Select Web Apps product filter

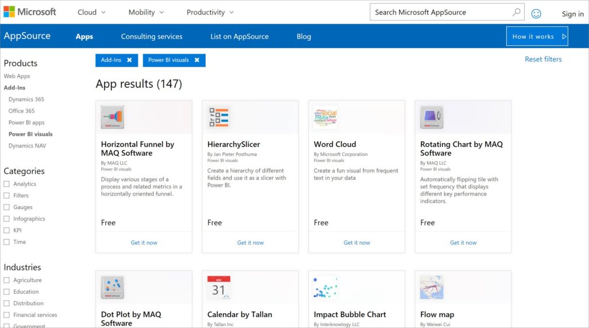[17, 76]
